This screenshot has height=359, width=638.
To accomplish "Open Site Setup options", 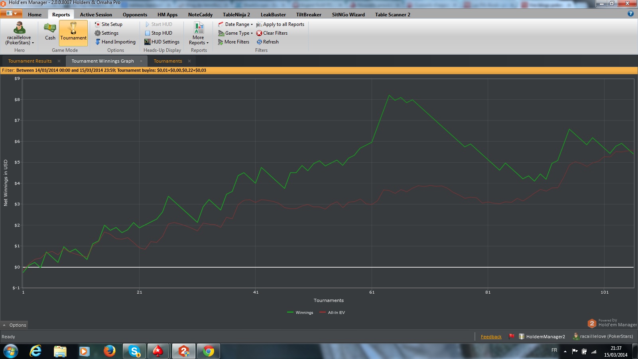I will pyautogui.click(x=108, y=24).
